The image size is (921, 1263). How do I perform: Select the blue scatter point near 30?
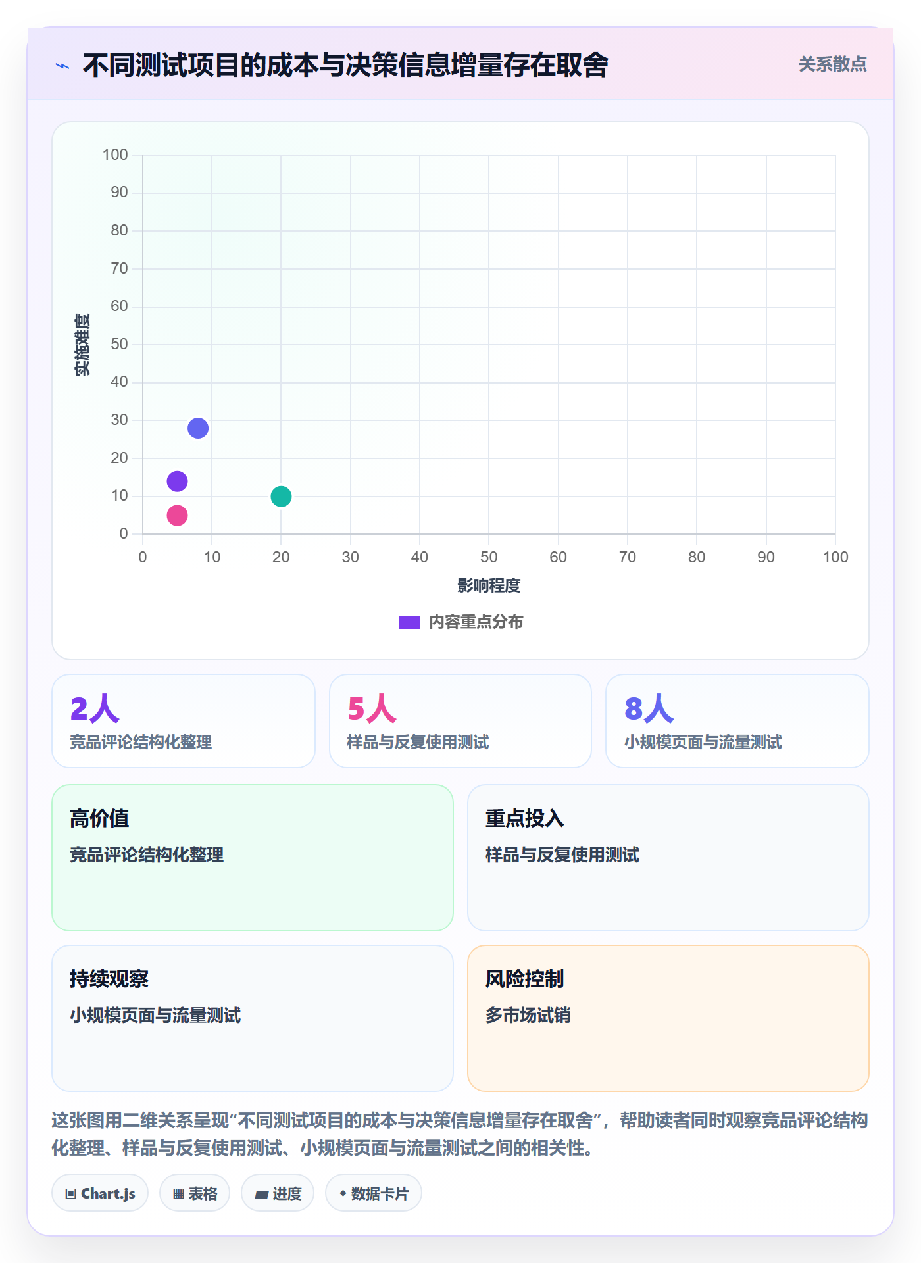click(x=198, y=428)
